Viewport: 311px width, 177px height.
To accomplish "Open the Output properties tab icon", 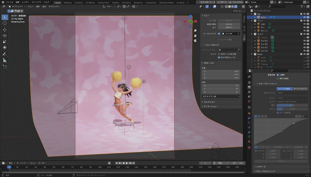I will (249, 87).
